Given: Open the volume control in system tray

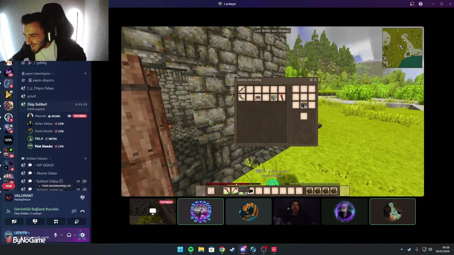Looking at the screenshot, I should 430,249.
